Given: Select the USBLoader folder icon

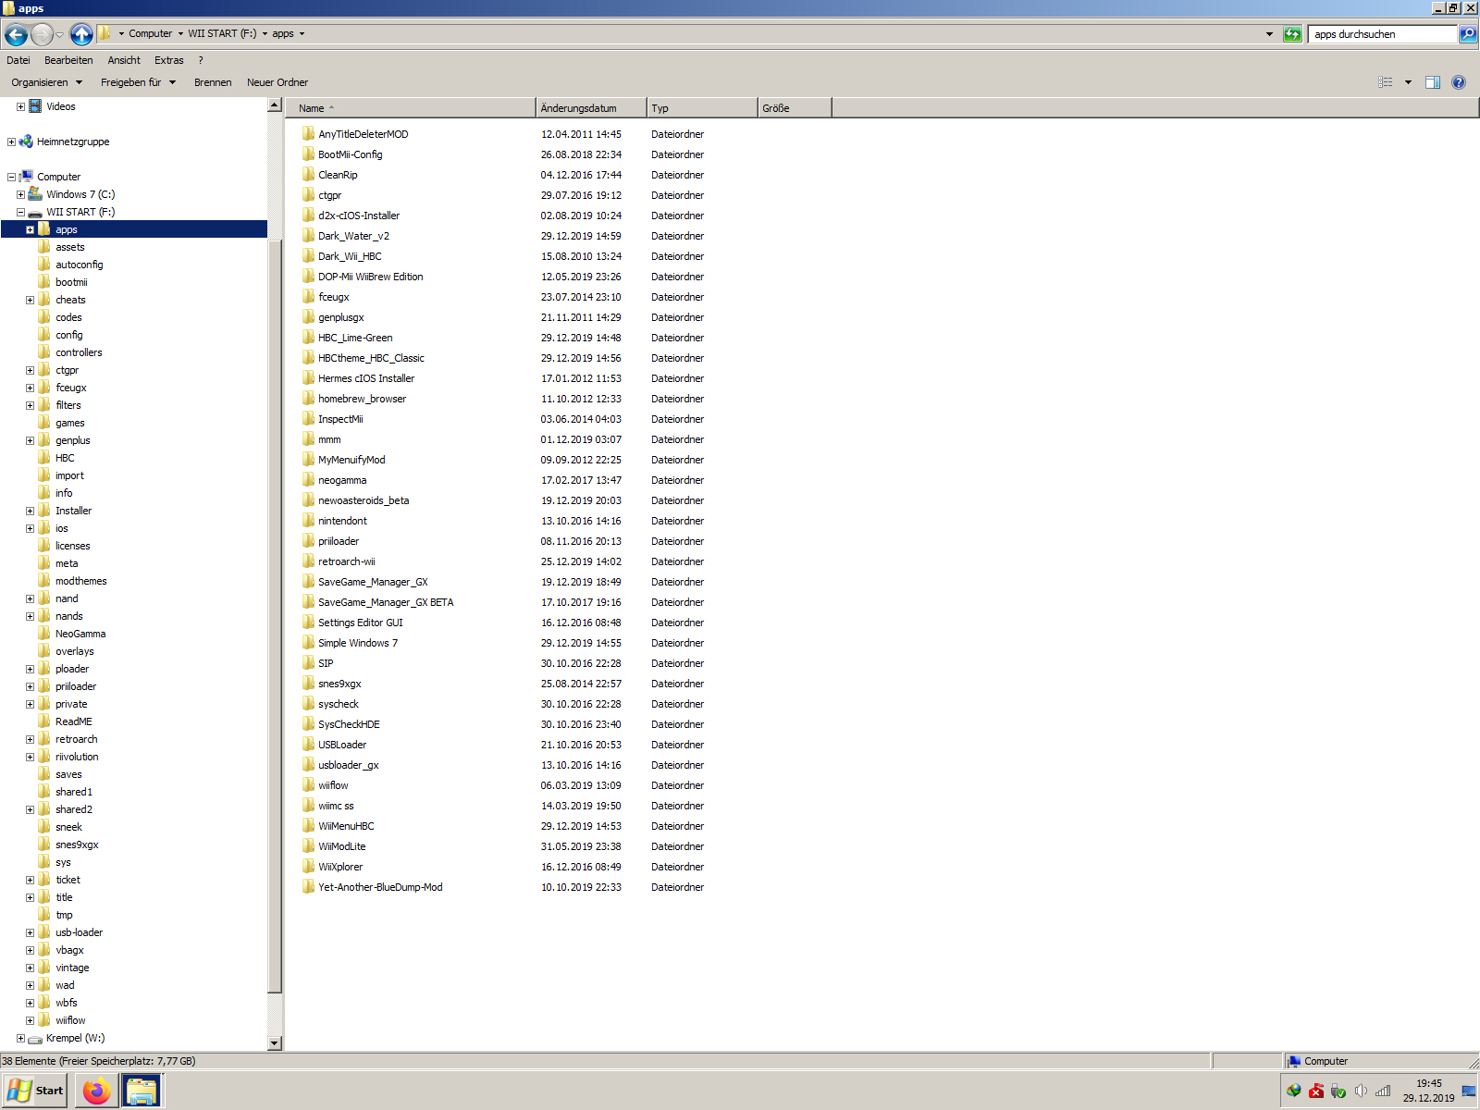Looking at the screenshot, I should [309, 745].
